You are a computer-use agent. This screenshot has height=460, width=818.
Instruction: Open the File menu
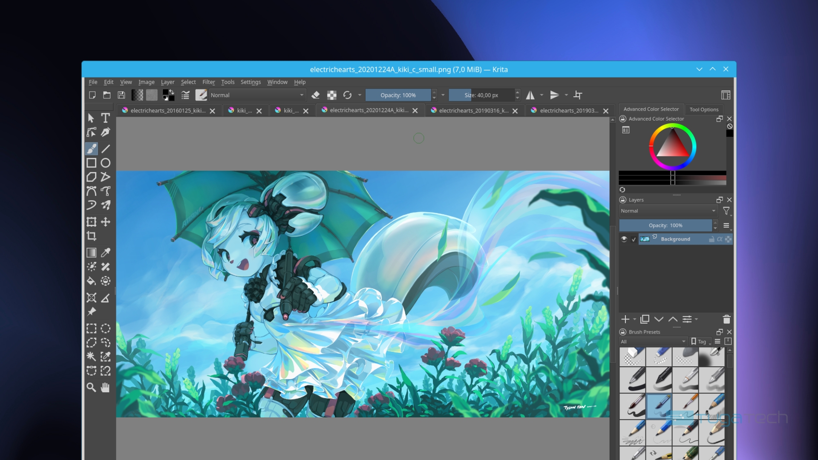point(93,82)
